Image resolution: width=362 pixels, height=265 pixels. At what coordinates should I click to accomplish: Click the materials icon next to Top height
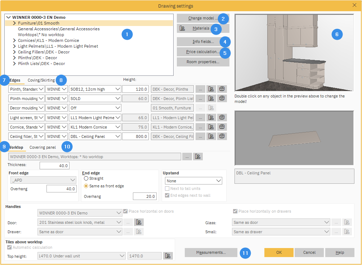167,256
